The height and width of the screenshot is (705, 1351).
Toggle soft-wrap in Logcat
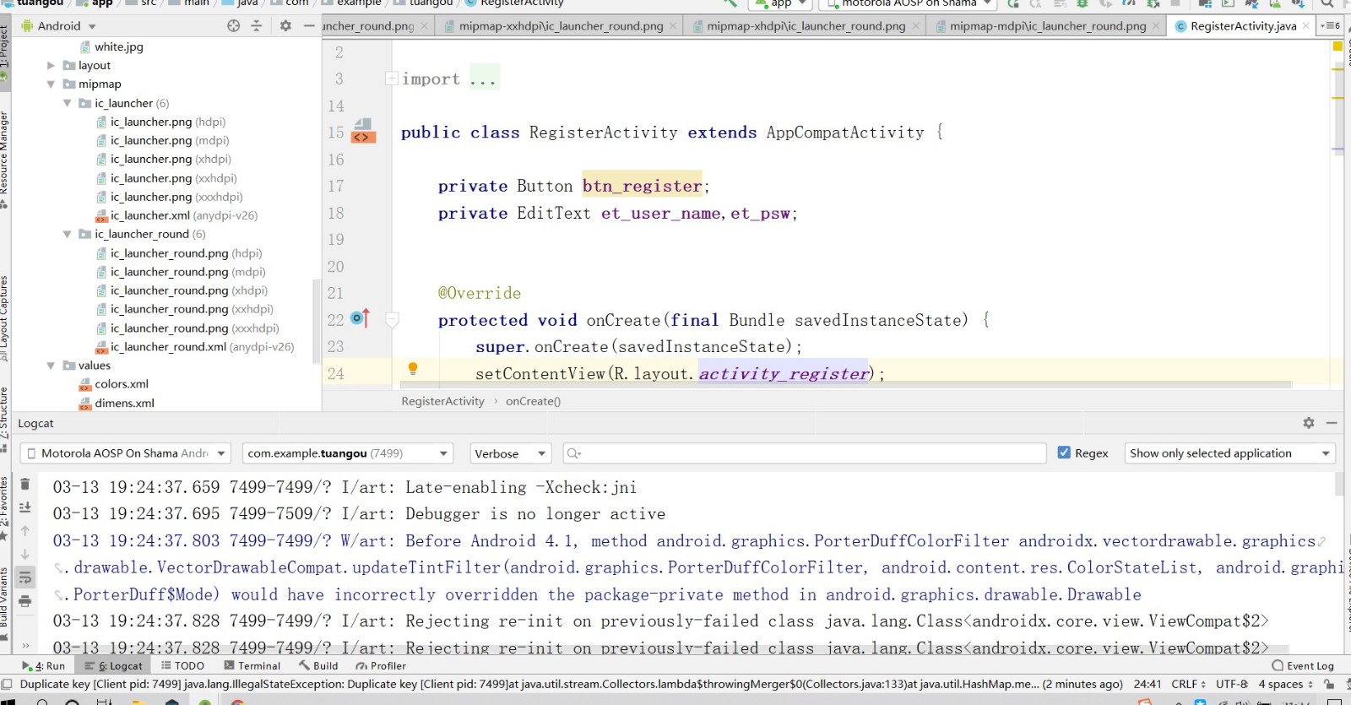click(x=25, y=578)
